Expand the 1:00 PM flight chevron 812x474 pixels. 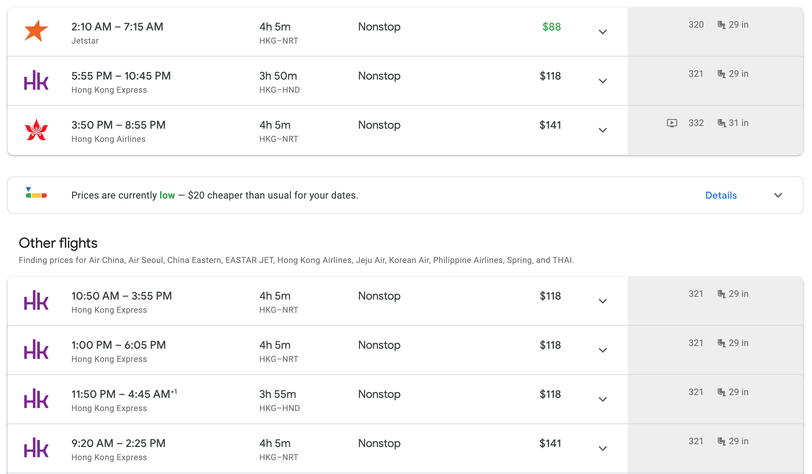(x=603, y=350)
